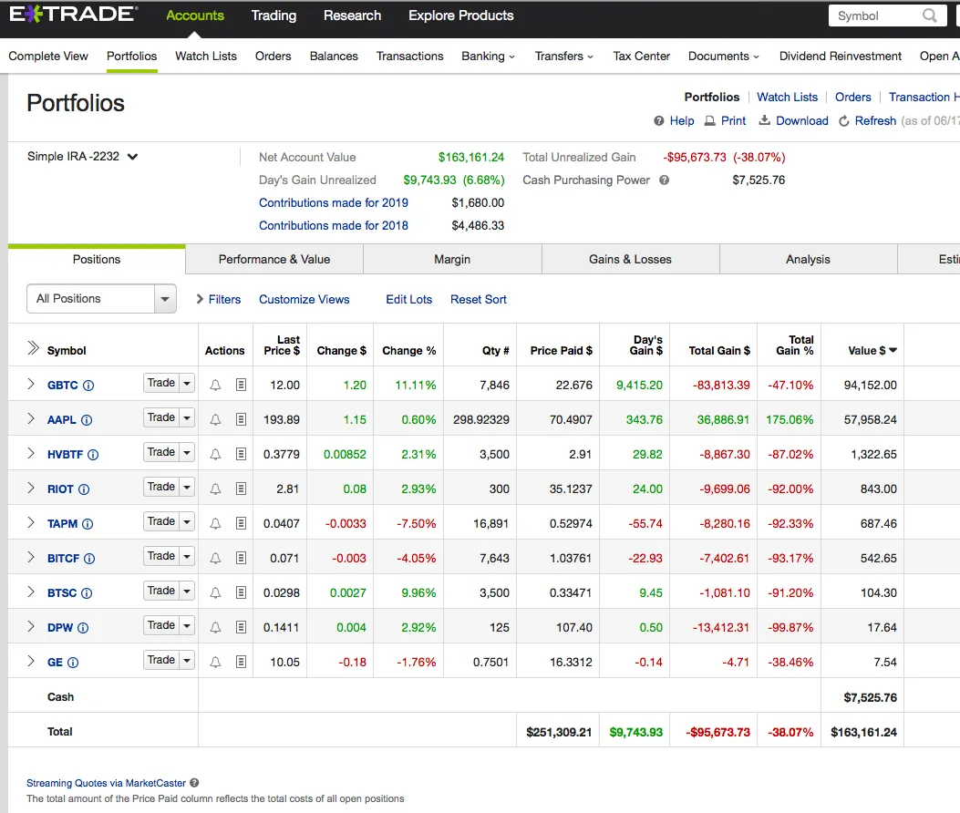This screenshot has height=813, width=960.
Task: Click the GBTC alert bell icon
Action: pyautogui.click(x=215, y=385)
